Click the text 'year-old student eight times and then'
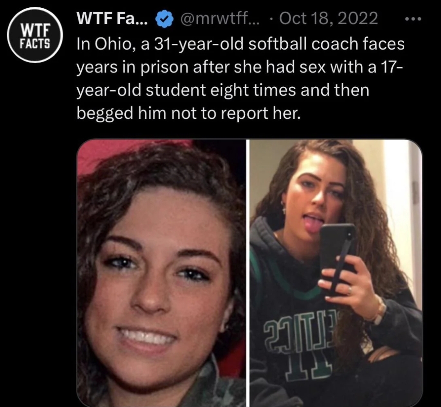 pos(223,90)
